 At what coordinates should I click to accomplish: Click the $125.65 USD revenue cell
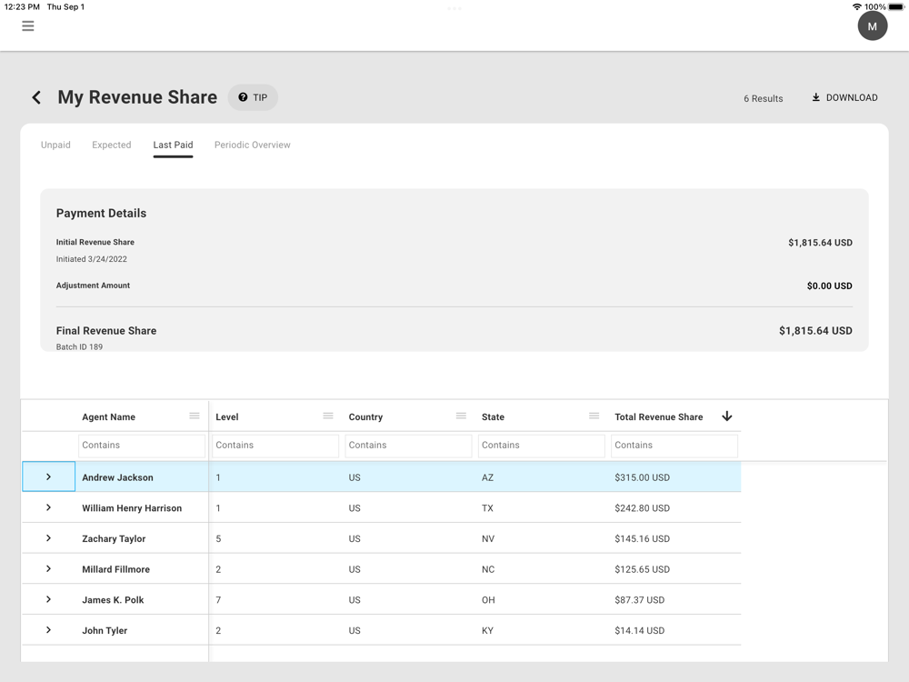(x=643, y=569)
